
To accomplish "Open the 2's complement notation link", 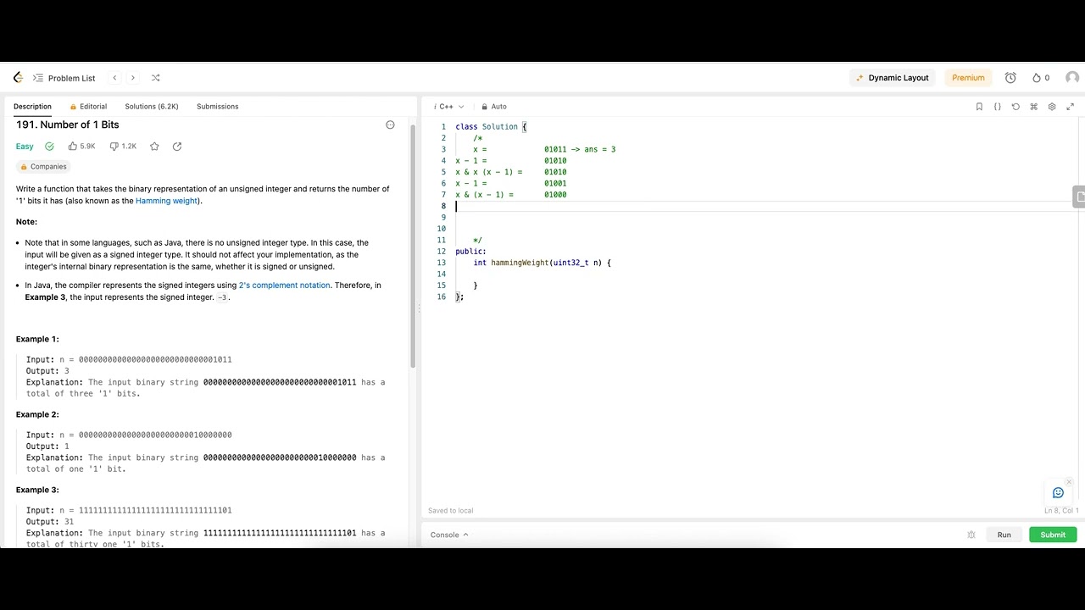I will point(285,286).
